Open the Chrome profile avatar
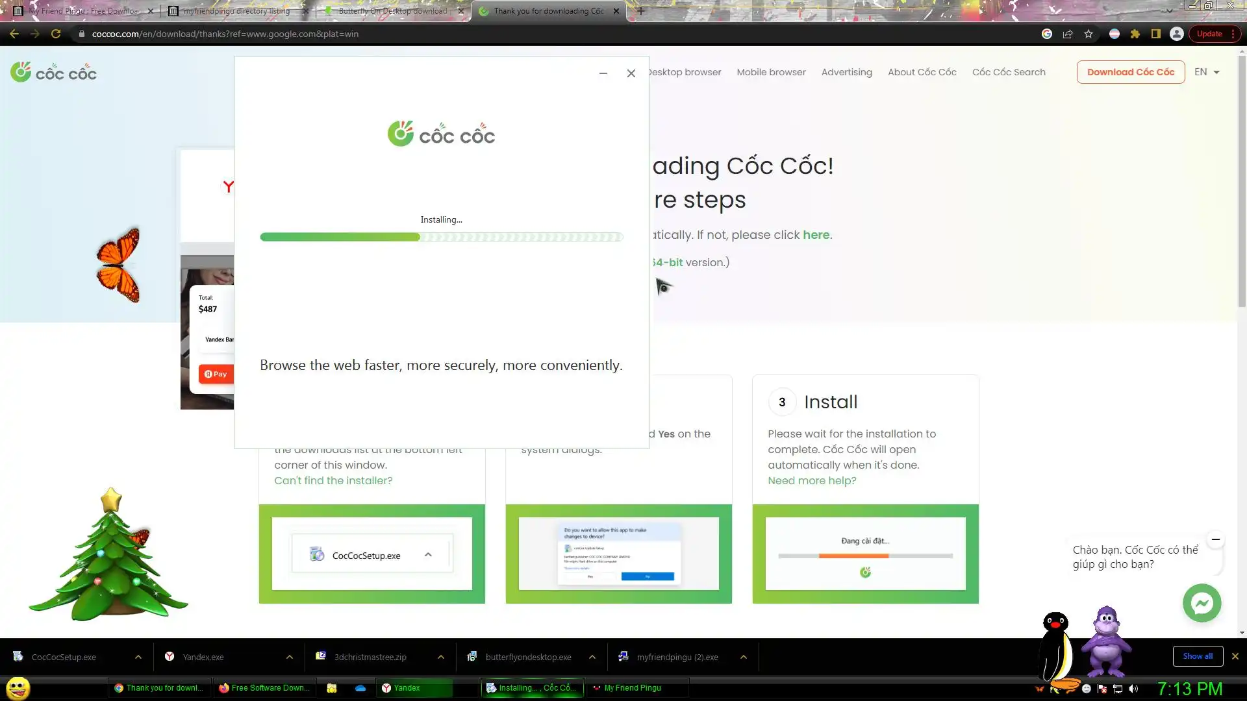 1176,34
